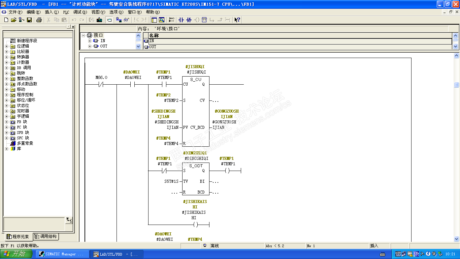Close the program elements side panel
The image size is (460, 259).
pos(73,27)
